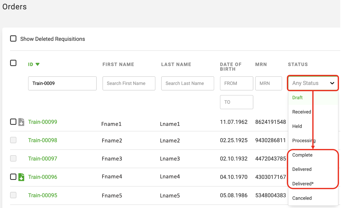Select Received from status list

click(x=301, y=112)
